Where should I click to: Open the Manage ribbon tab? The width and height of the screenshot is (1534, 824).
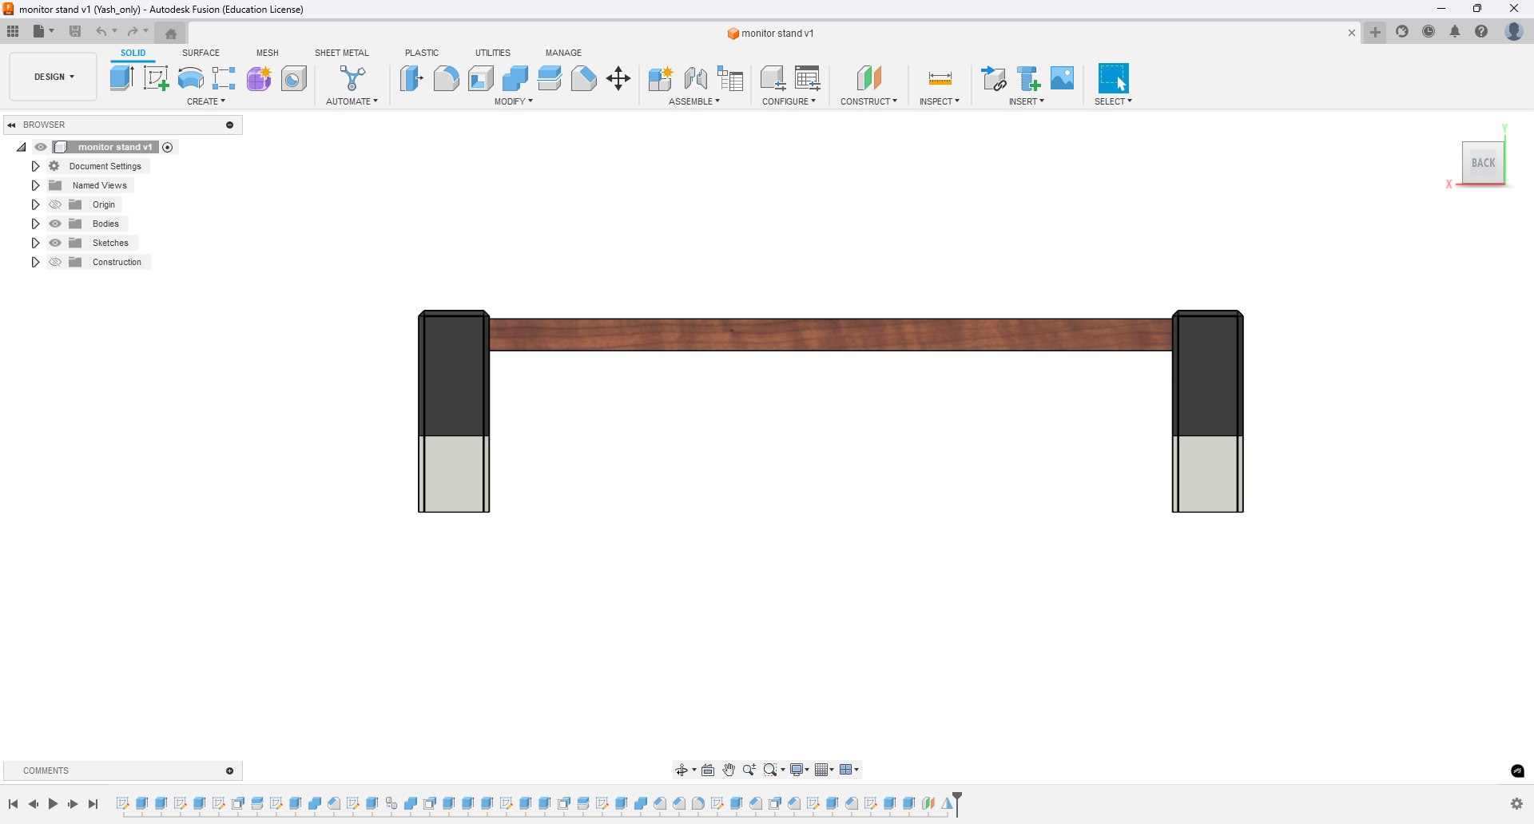[x=563, y=52]
